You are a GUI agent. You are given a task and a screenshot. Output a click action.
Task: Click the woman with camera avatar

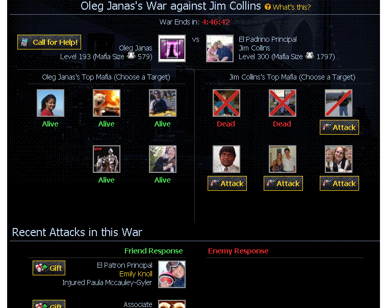tap(163, 159)
